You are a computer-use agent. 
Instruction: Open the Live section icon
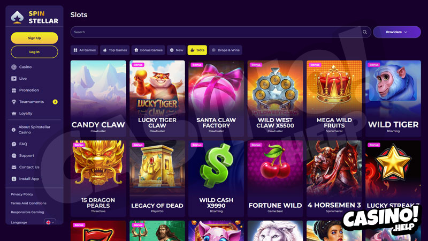[14, 78]
